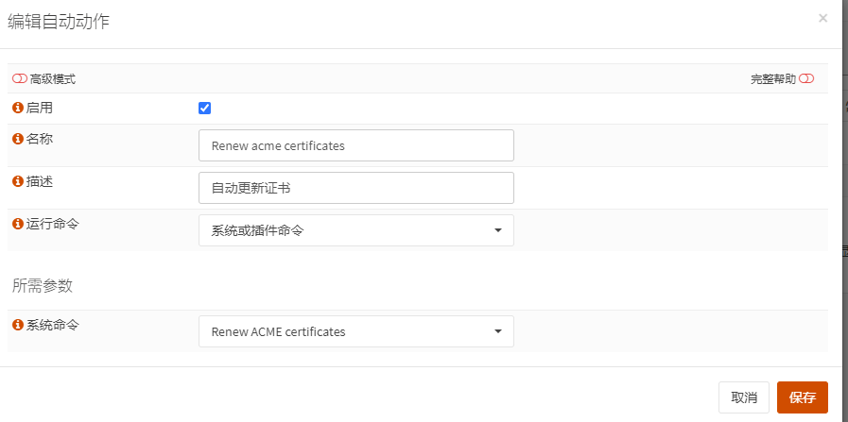Expand the 系统命令 Renew ACME certificates dropdown
Viewport: 848px width, 422px height.
355,331
